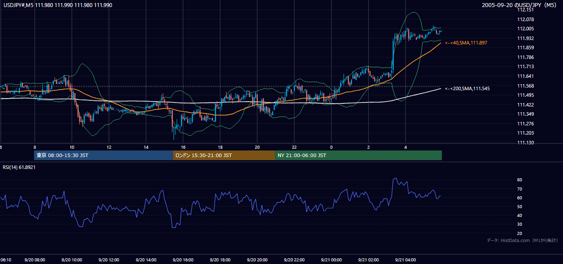Click RSI level 40 on the scale
Viewport: 563px width, 264px height.
click(x=520, y=216)
